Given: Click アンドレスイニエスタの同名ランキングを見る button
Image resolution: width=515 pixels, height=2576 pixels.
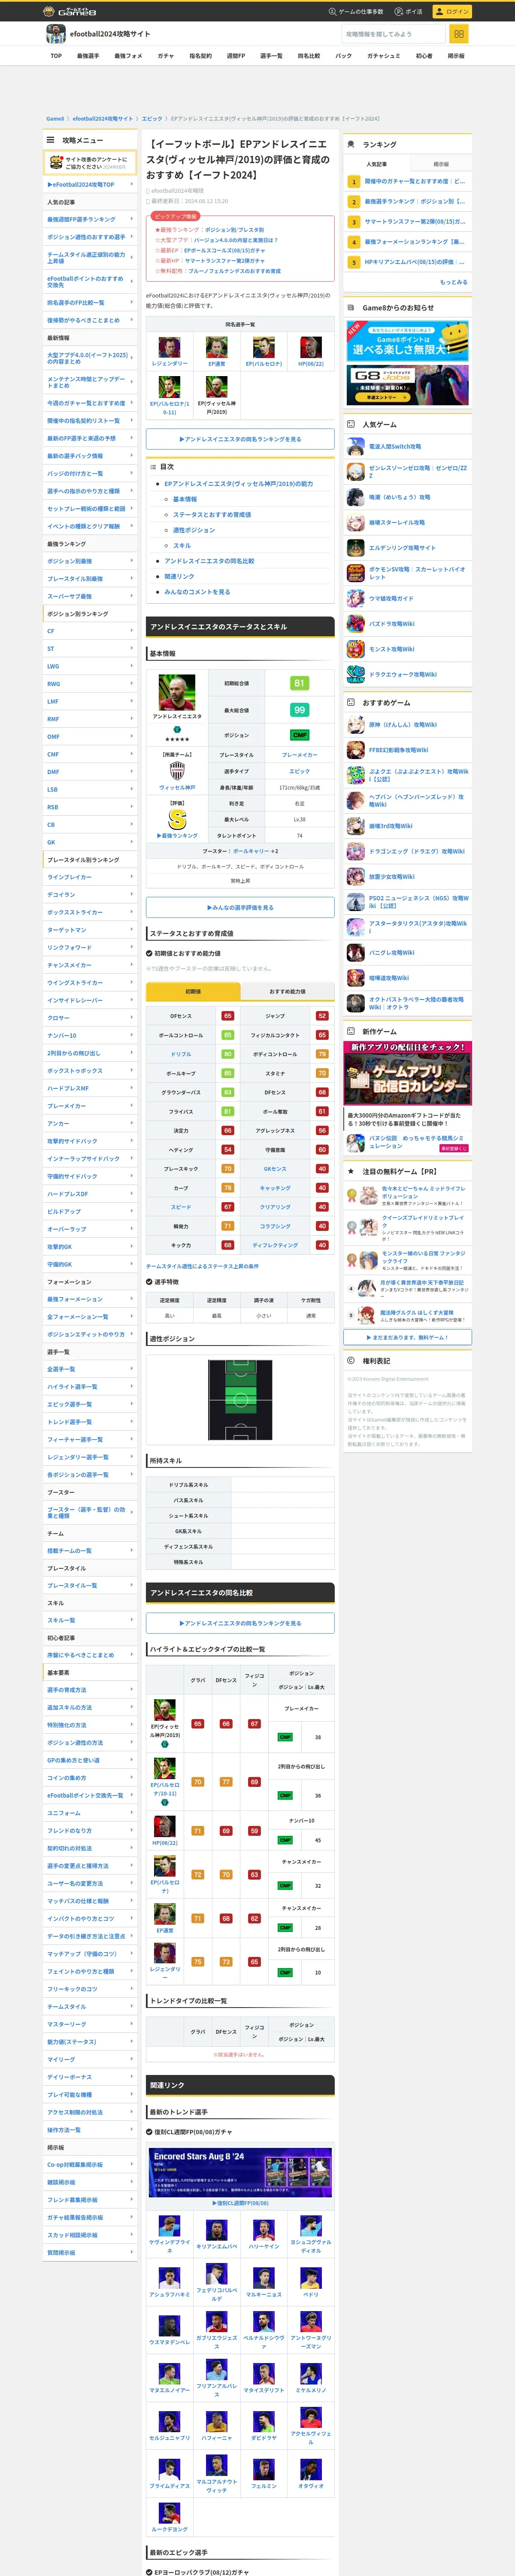Looking at the screenshot, I should click(x=240, y=439).
